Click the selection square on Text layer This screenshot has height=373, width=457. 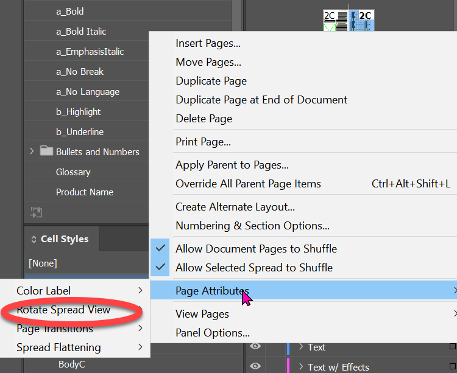click(452, 347)
